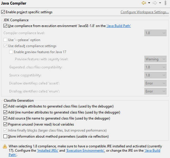The height and width of the screenshot is (158, 170).
Task: Open Source compatibility dropdown
Action: pyautogui.click(x=155, y=75)
